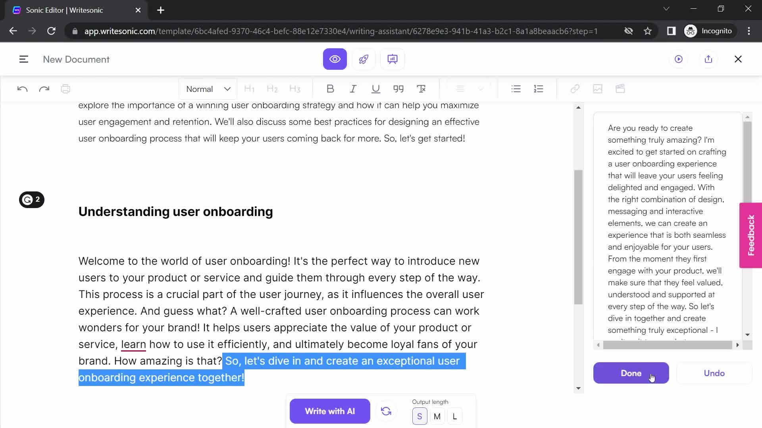Expand the Normal text style dropdown
Viewport: 762px width, 428px height.
[208, 89]
